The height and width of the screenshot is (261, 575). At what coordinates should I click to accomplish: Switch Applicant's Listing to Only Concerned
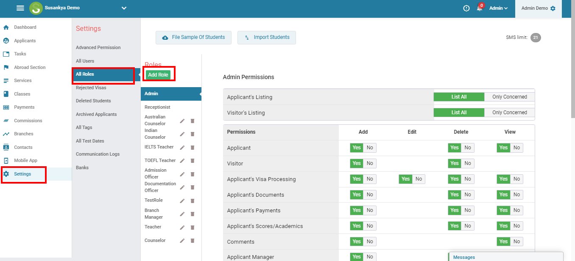509,97
